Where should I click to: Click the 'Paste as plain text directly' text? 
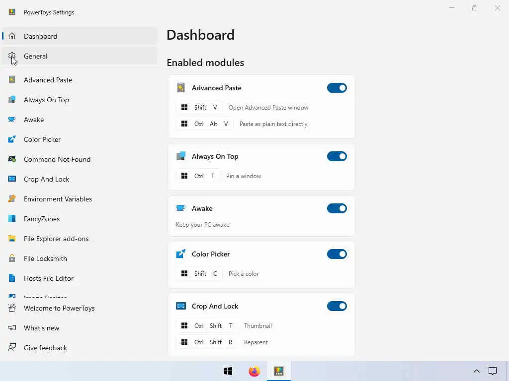(273, 124)
